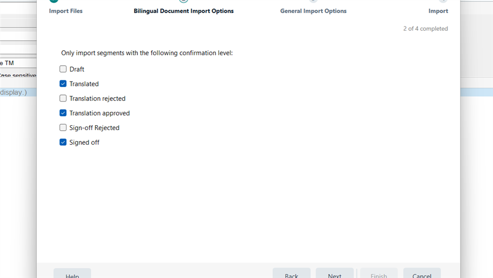
Task: Cancel the import wizard
Action: point(422,273)
